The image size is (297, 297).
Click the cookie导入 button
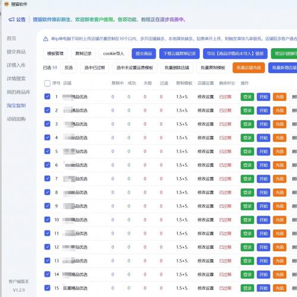click(113, 53)
